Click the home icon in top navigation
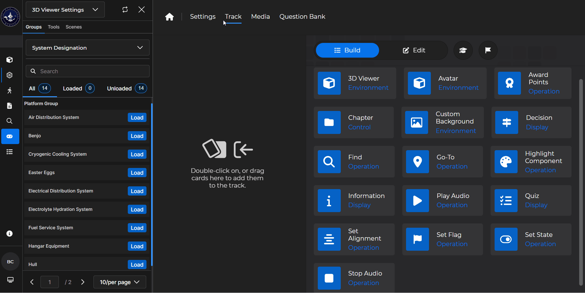 (169, 17)
